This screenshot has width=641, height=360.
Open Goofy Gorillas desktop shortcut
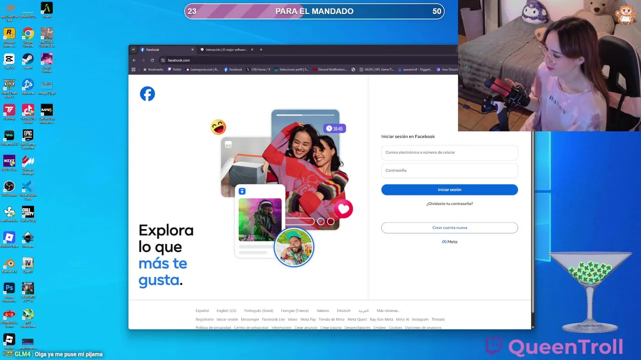pos(47,63)
